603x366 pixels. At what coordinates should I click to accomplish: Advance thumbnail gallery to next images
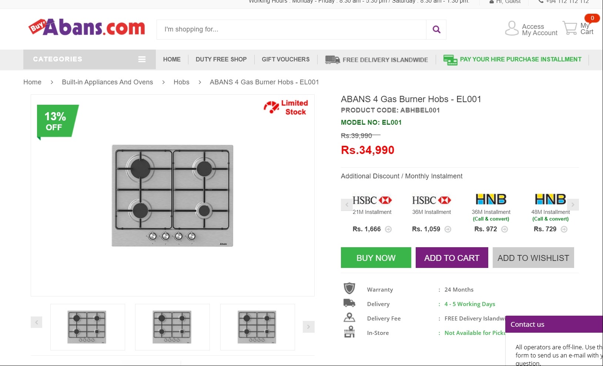point(308,327)
